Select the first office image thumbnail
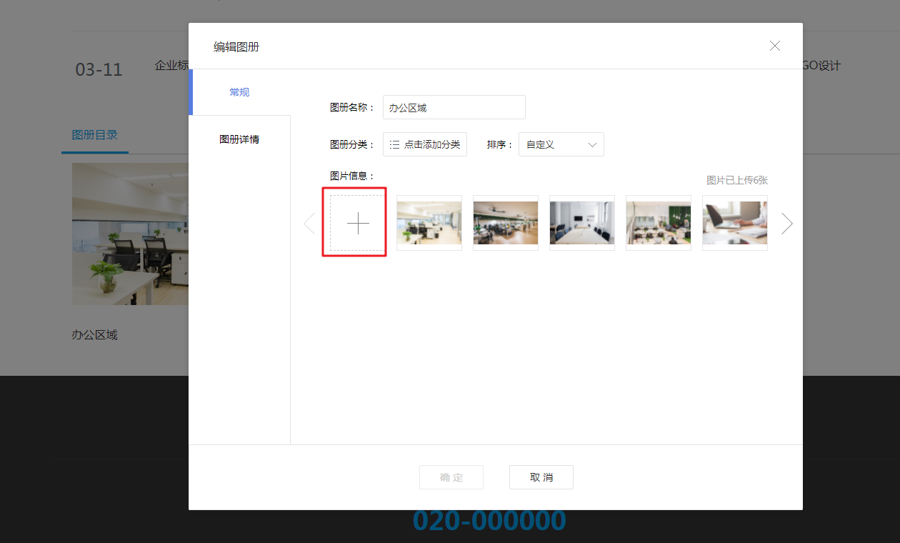900x543 pixels. pyautogui.click(x=429, y=223)
